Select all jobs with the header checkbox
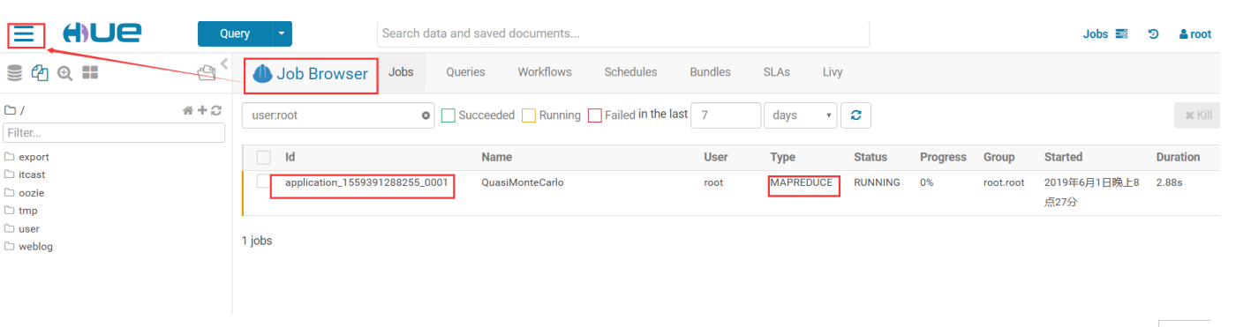The height and width of the screenshot is (327, 1236). (264, 158)
